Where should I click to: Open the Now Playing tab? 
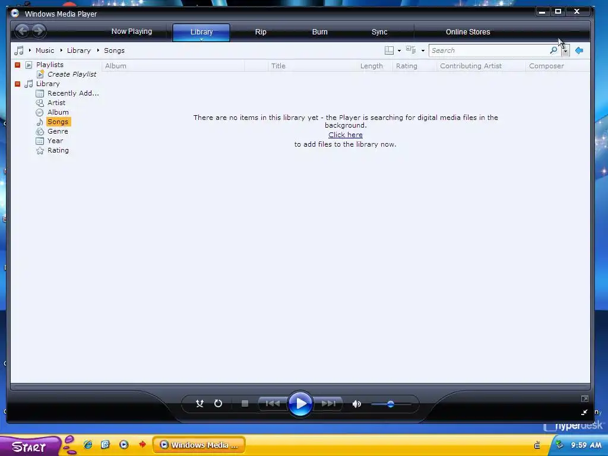(132, 31)
